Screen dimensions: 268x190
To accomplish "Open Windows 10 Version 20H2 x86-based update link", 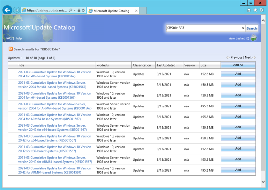I will coord(55,149).
